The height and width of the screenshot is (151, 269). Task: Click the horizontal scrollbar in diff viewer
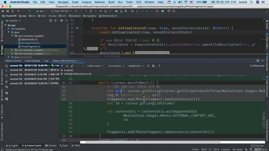pos(153,142)
